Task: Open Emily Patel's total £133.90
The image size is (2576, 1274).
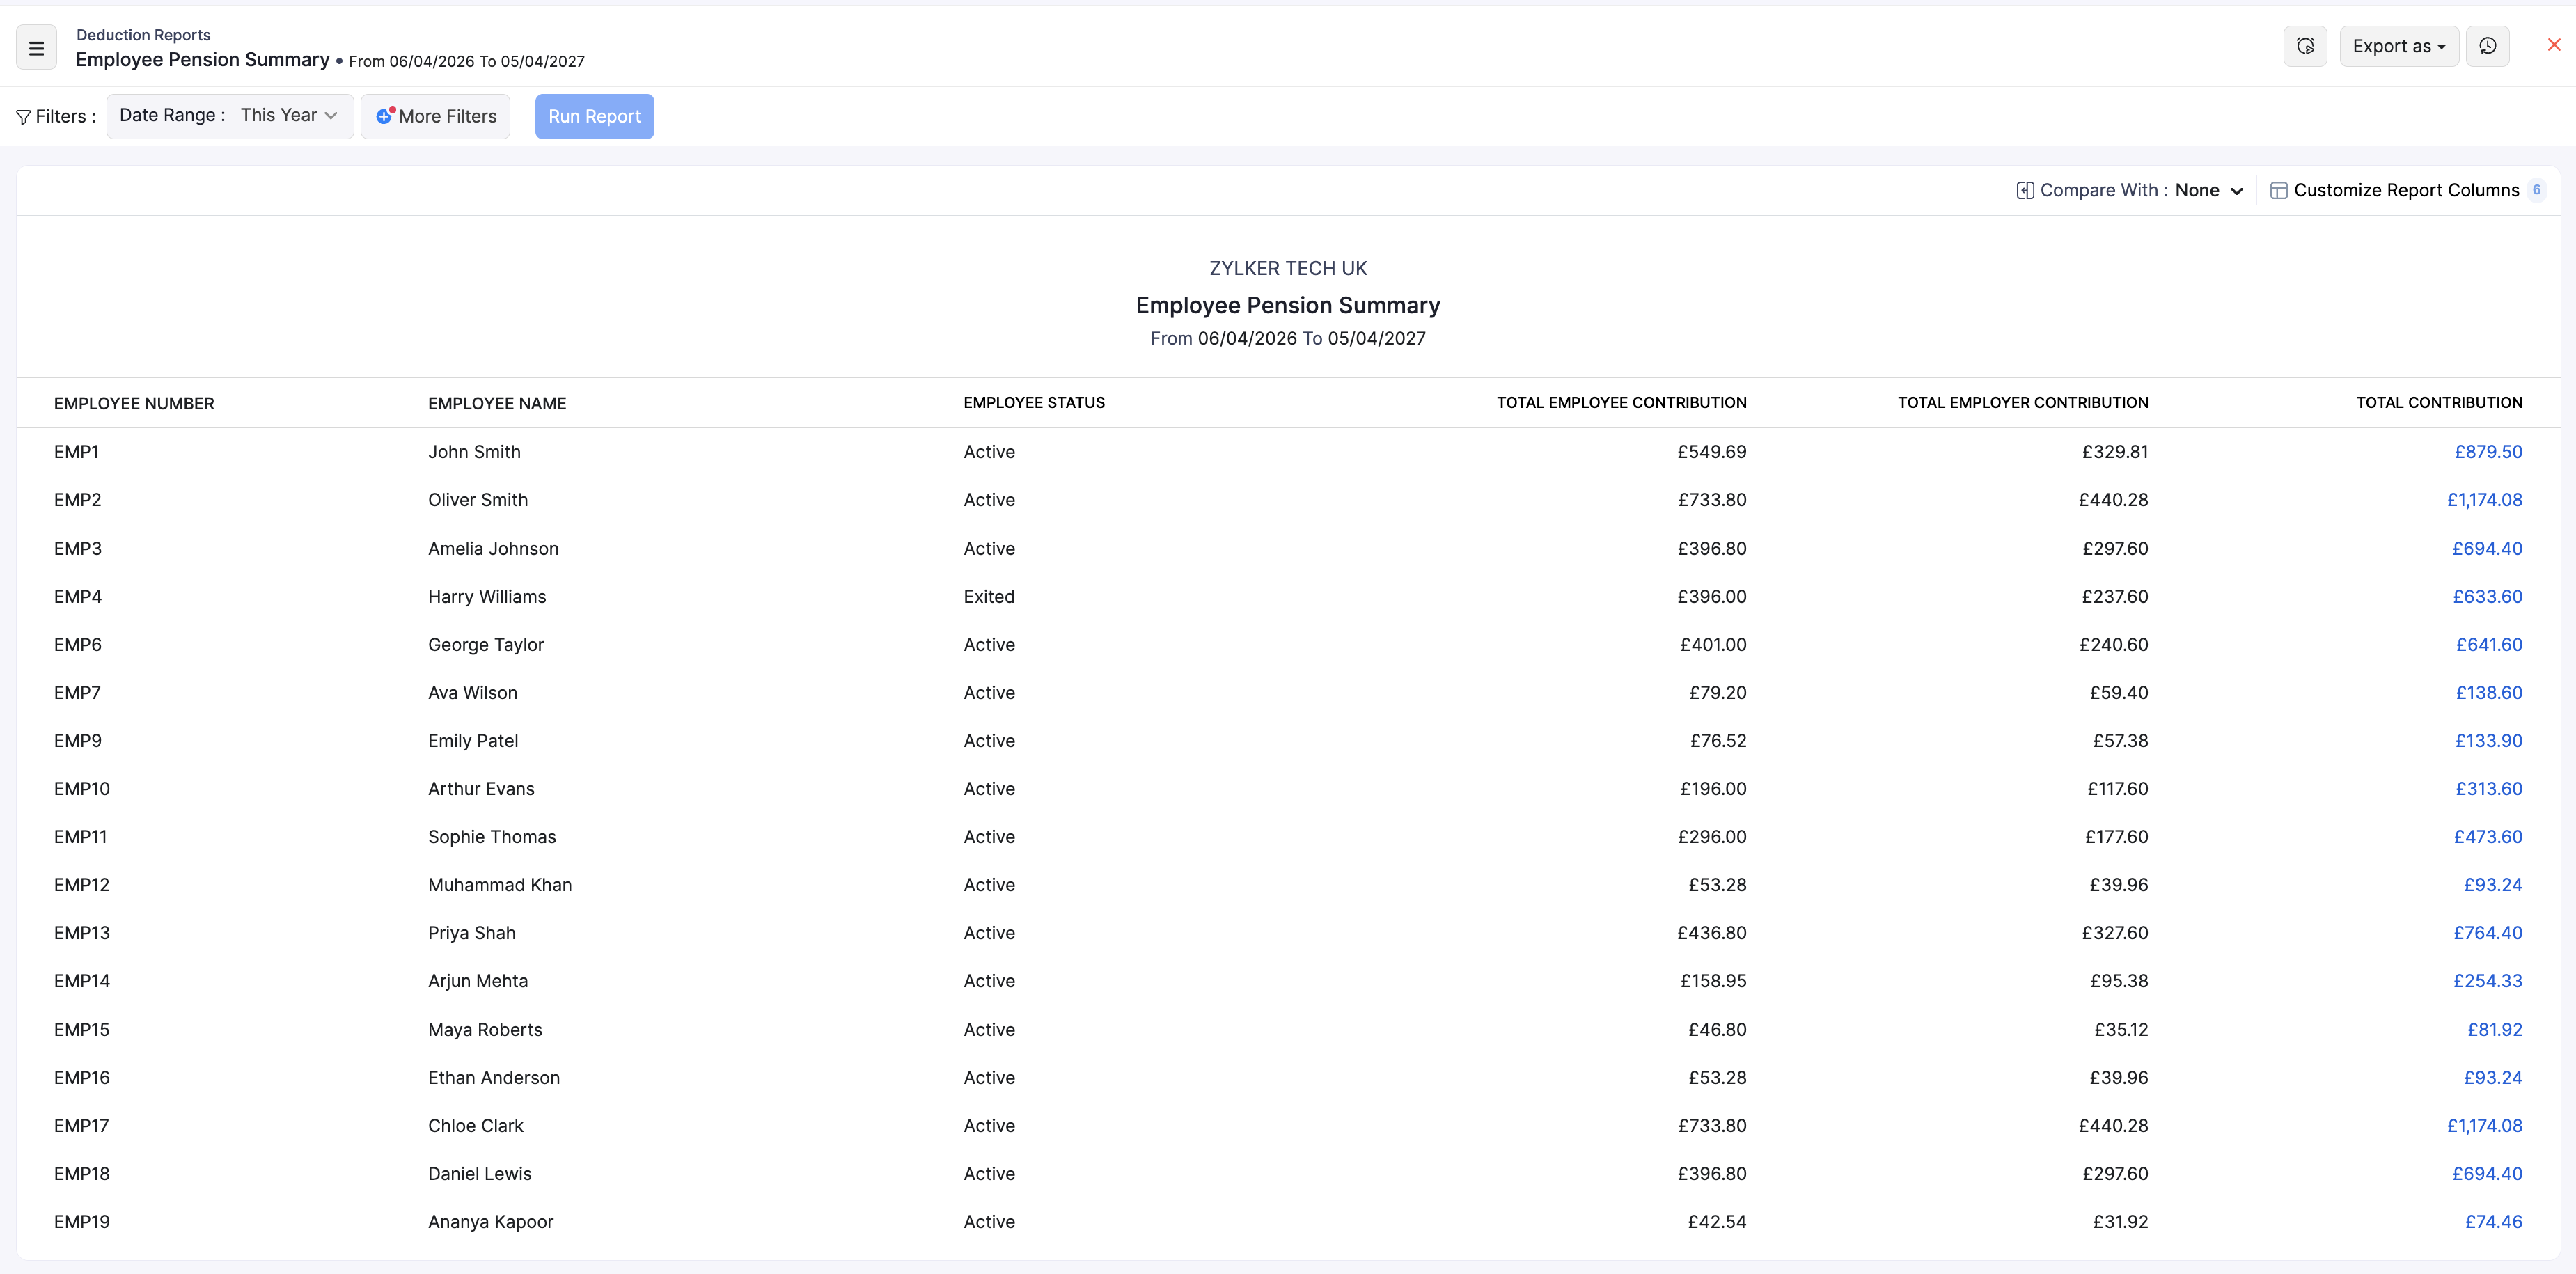Action: tap(2488, 741)
